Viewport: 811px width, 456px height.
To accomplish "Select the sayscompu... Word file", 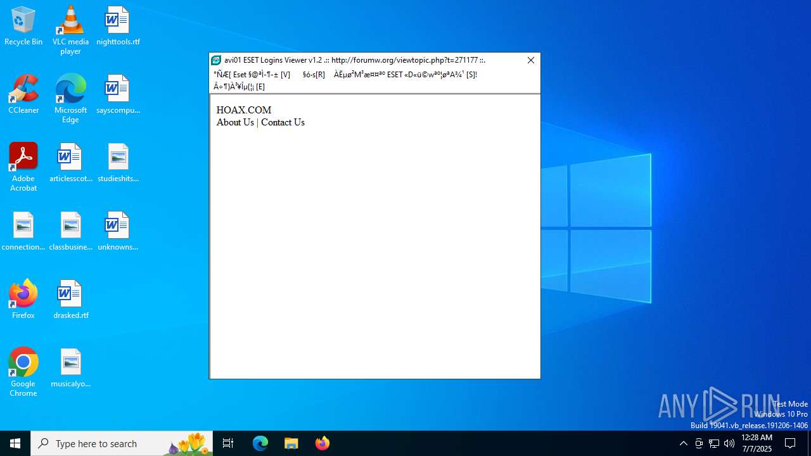I will point(118,94).
